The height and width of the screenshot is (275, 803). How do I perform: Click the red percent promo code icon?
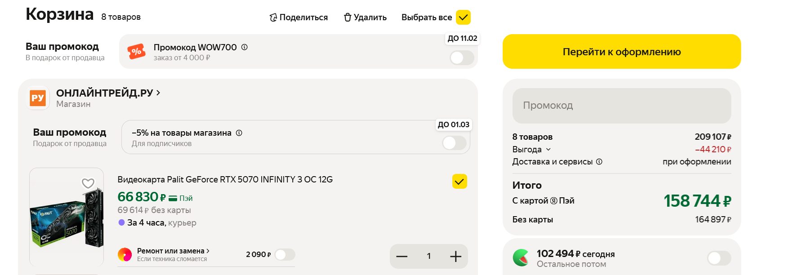click(136, 52)
